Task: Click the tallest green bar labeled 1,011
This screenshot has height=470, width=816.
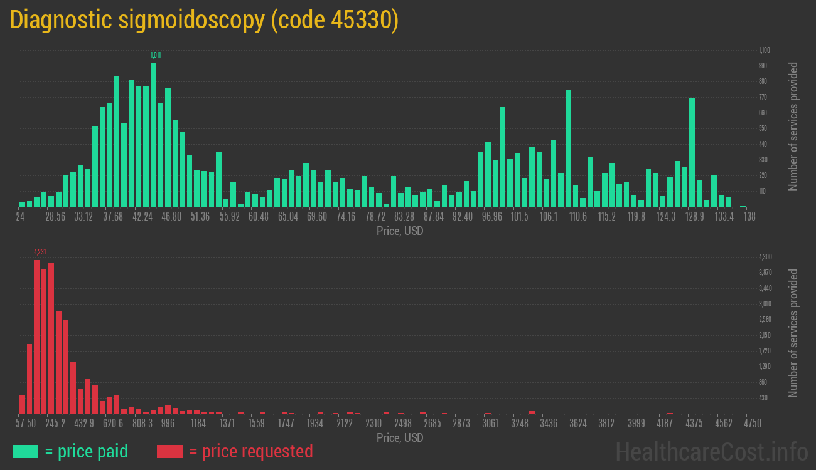Action: tap(154, 132)
